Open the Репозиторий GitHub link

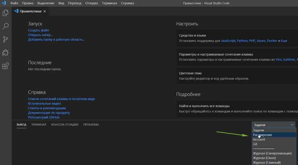coord(44,117)
